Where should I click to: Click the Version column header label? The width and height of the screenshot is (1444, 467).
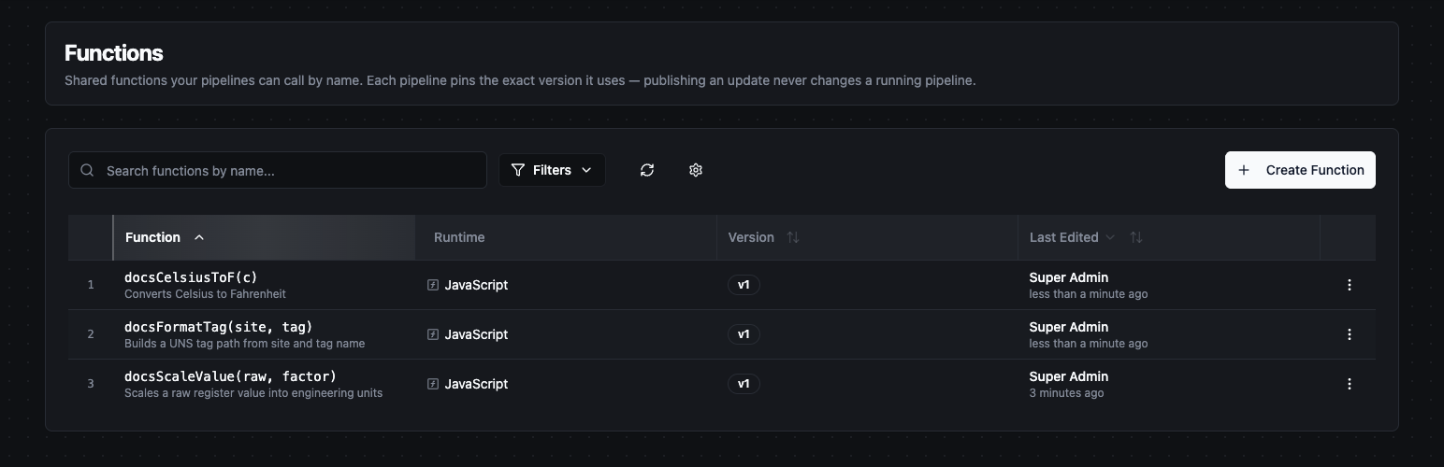(751, 237)
